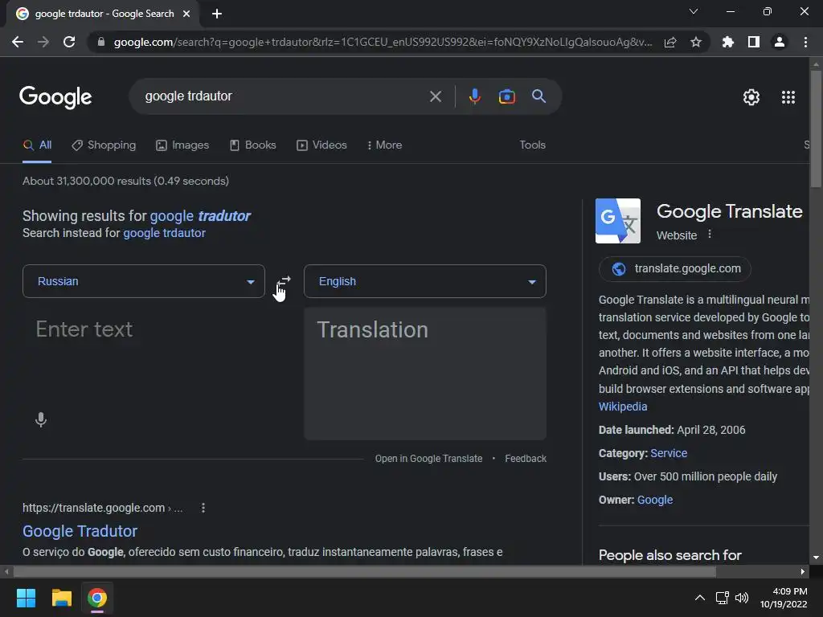This screenshot has height=617, width=823.
Task: Click the scroll down arrow
Action: tap(816, 558)
